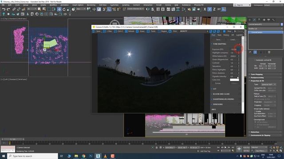284x159 pixels.
Task: Enable Automatic vertical tilt checkbox
Action: [255, 60]
